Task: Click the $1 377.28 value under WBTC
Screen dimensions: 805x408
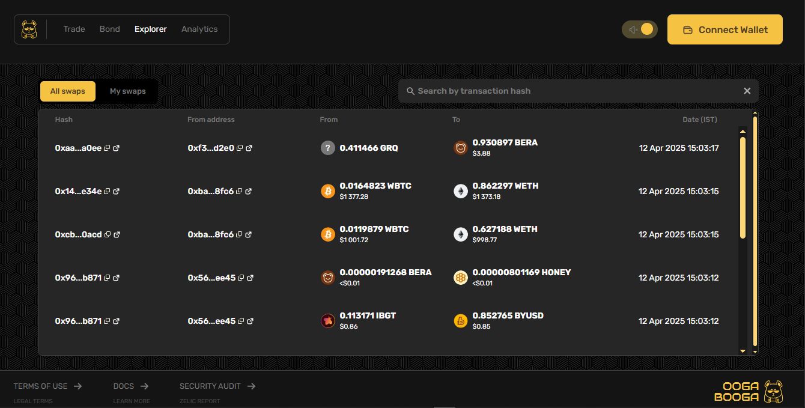Action: pyautogui.click(x=354, y=196)
